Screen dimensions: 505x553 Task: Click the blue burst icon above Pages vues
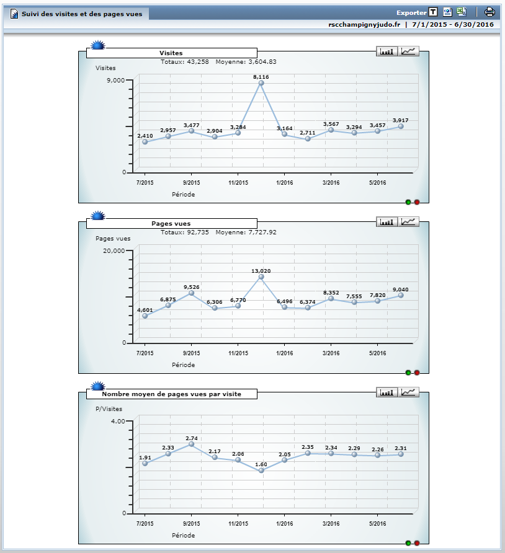[98, 216]
